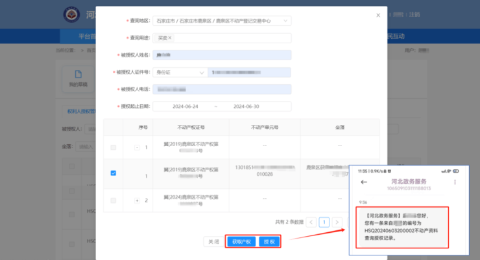This screenshot has width=480, height=260.
Task: Remove the 买卖 tag from 查询用途
Action: [170, 38]
